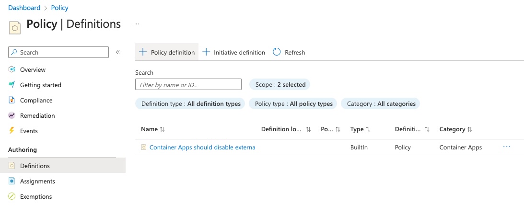The image size is (524, 216).
Task: Collapse the sidebar with the double chevron
Action: 117,52
